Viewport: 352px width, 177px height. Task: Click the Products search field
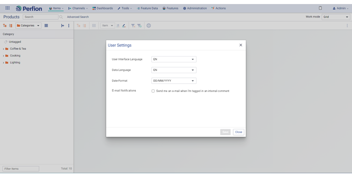40,17
